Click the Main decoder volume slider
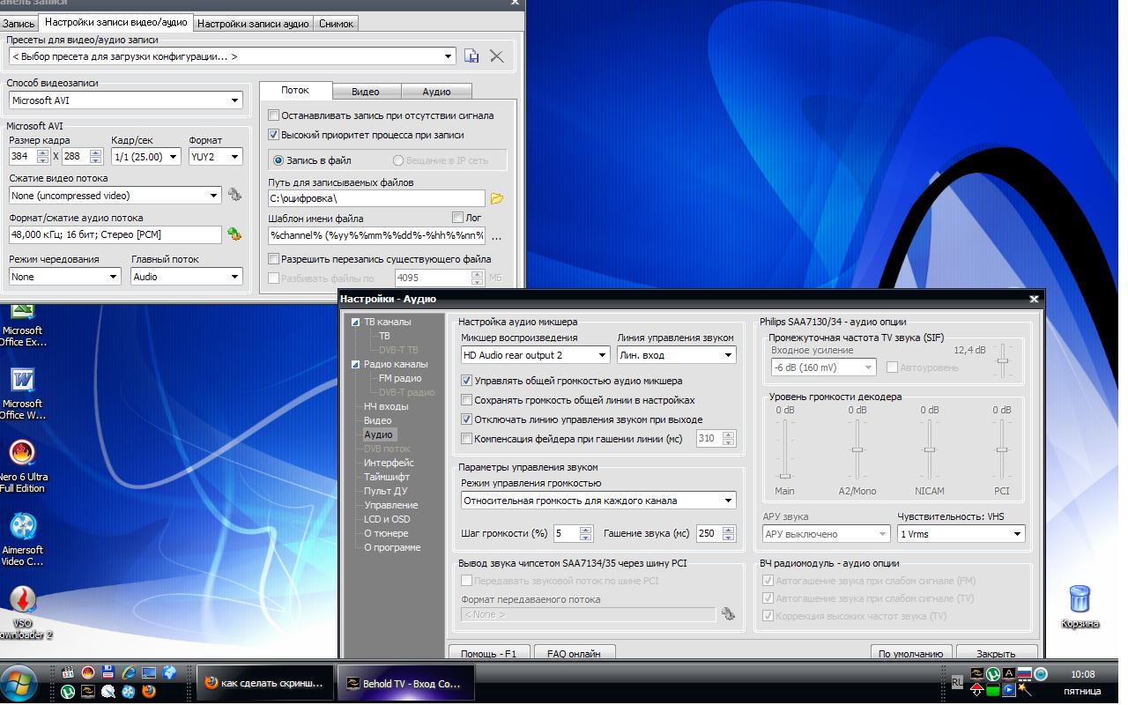 784,449
